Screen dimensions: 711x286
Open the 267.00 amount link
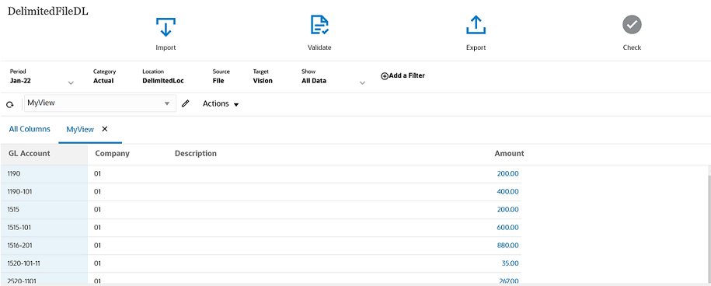point(508,281)
